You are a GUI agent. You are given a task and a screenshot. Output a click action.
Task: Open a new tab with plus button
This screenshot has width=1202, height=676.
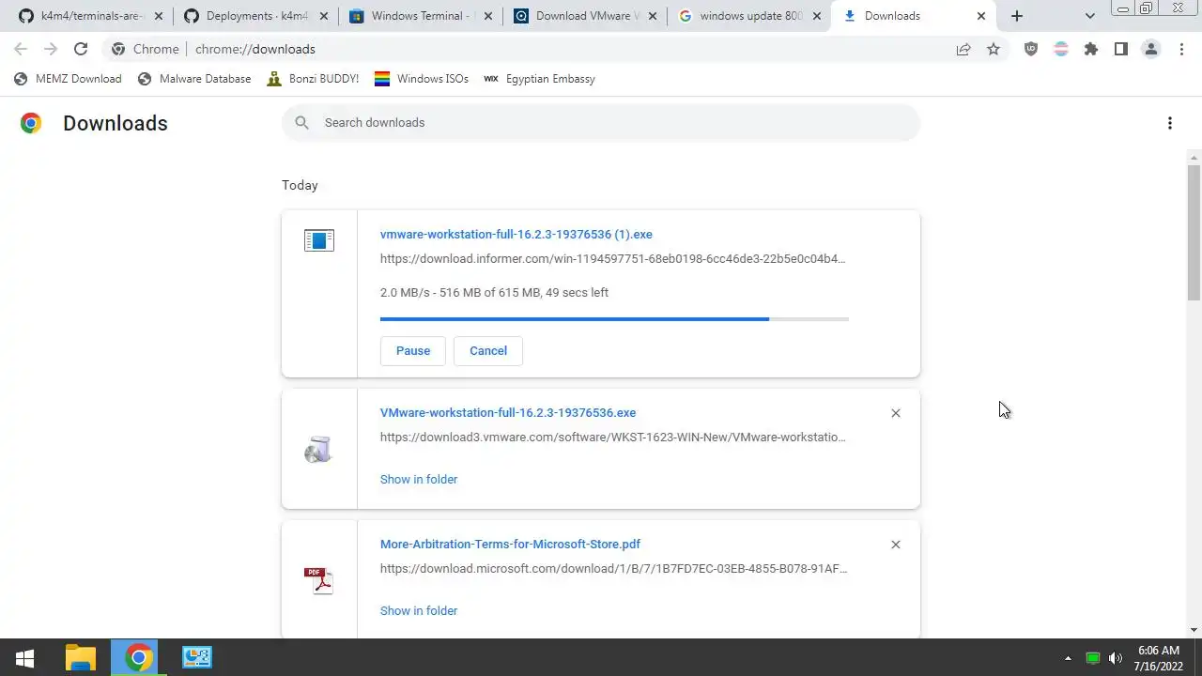point(1017,16)
